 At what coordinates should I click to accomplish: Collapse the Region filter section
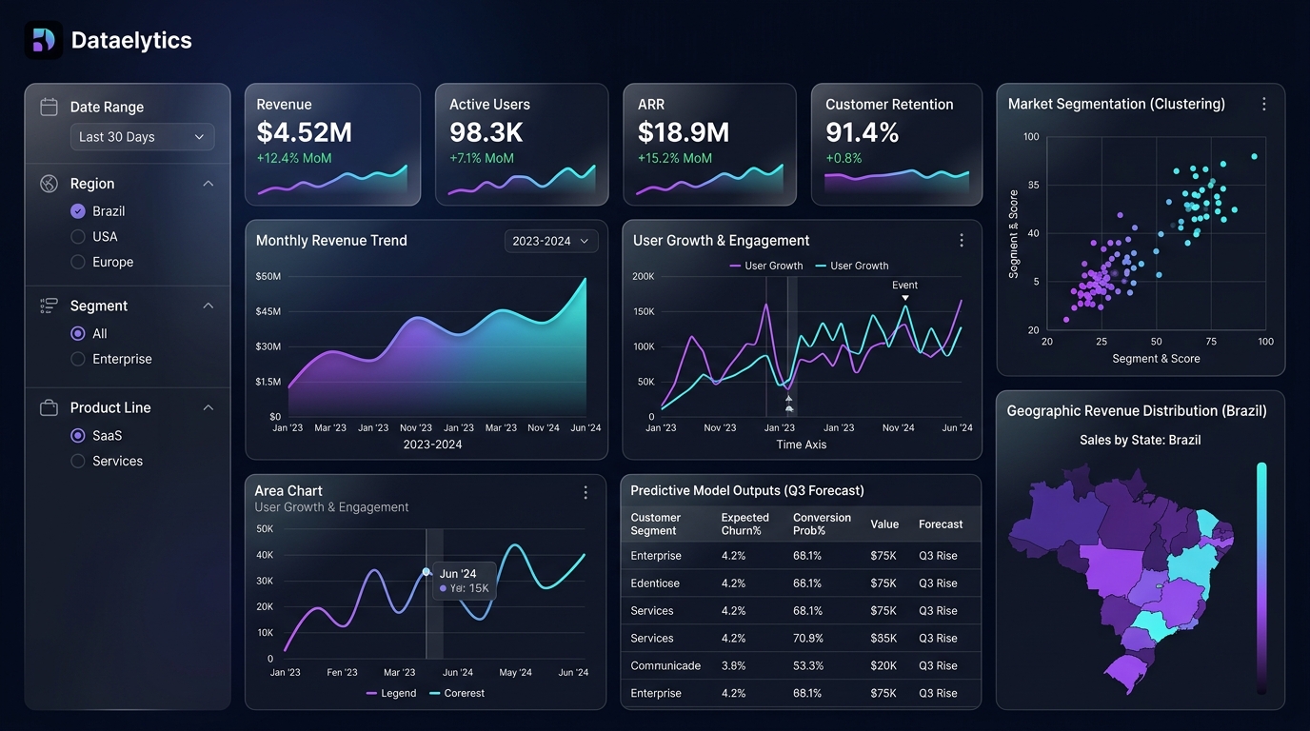(x=208, y=184)
